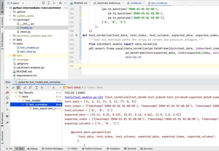Click restore layout icon in Run sidebar
This screenshot has height=151, width=219.
coord(7,116)
